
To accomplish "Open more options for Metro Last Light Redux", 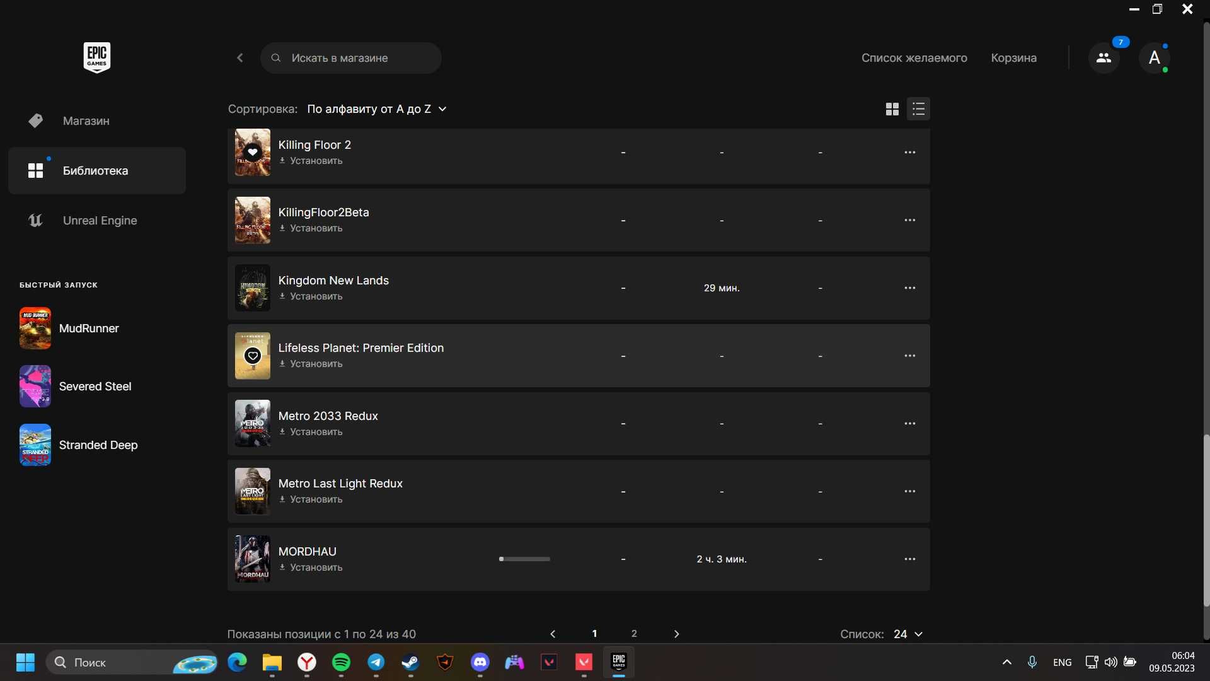I will (910, 491).
